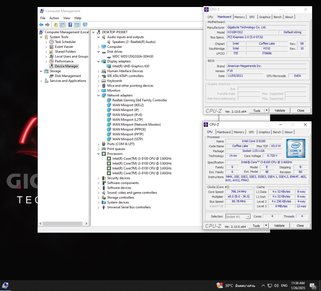Switch to Graphics tab in Mainboard CPU-Z window
Screen dimensions: 321x291
pos(265,17)
